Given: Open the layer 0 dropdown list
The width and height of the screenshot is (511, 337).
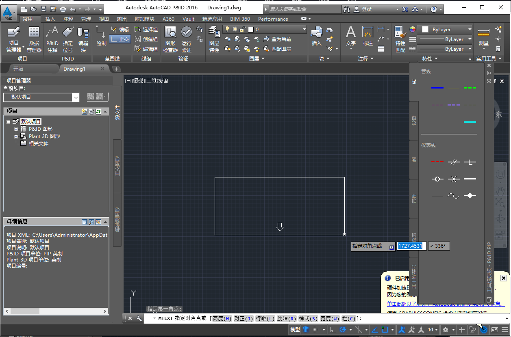Looking at the screenshot, I should [305, 29].
